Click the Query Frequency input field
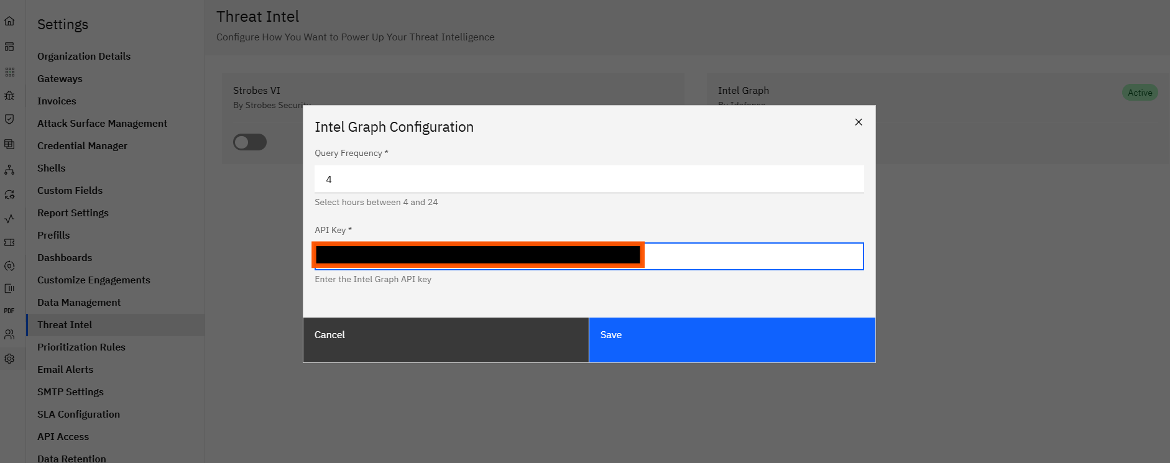This screenshot has width=1170, height=463. coord(589,179)
